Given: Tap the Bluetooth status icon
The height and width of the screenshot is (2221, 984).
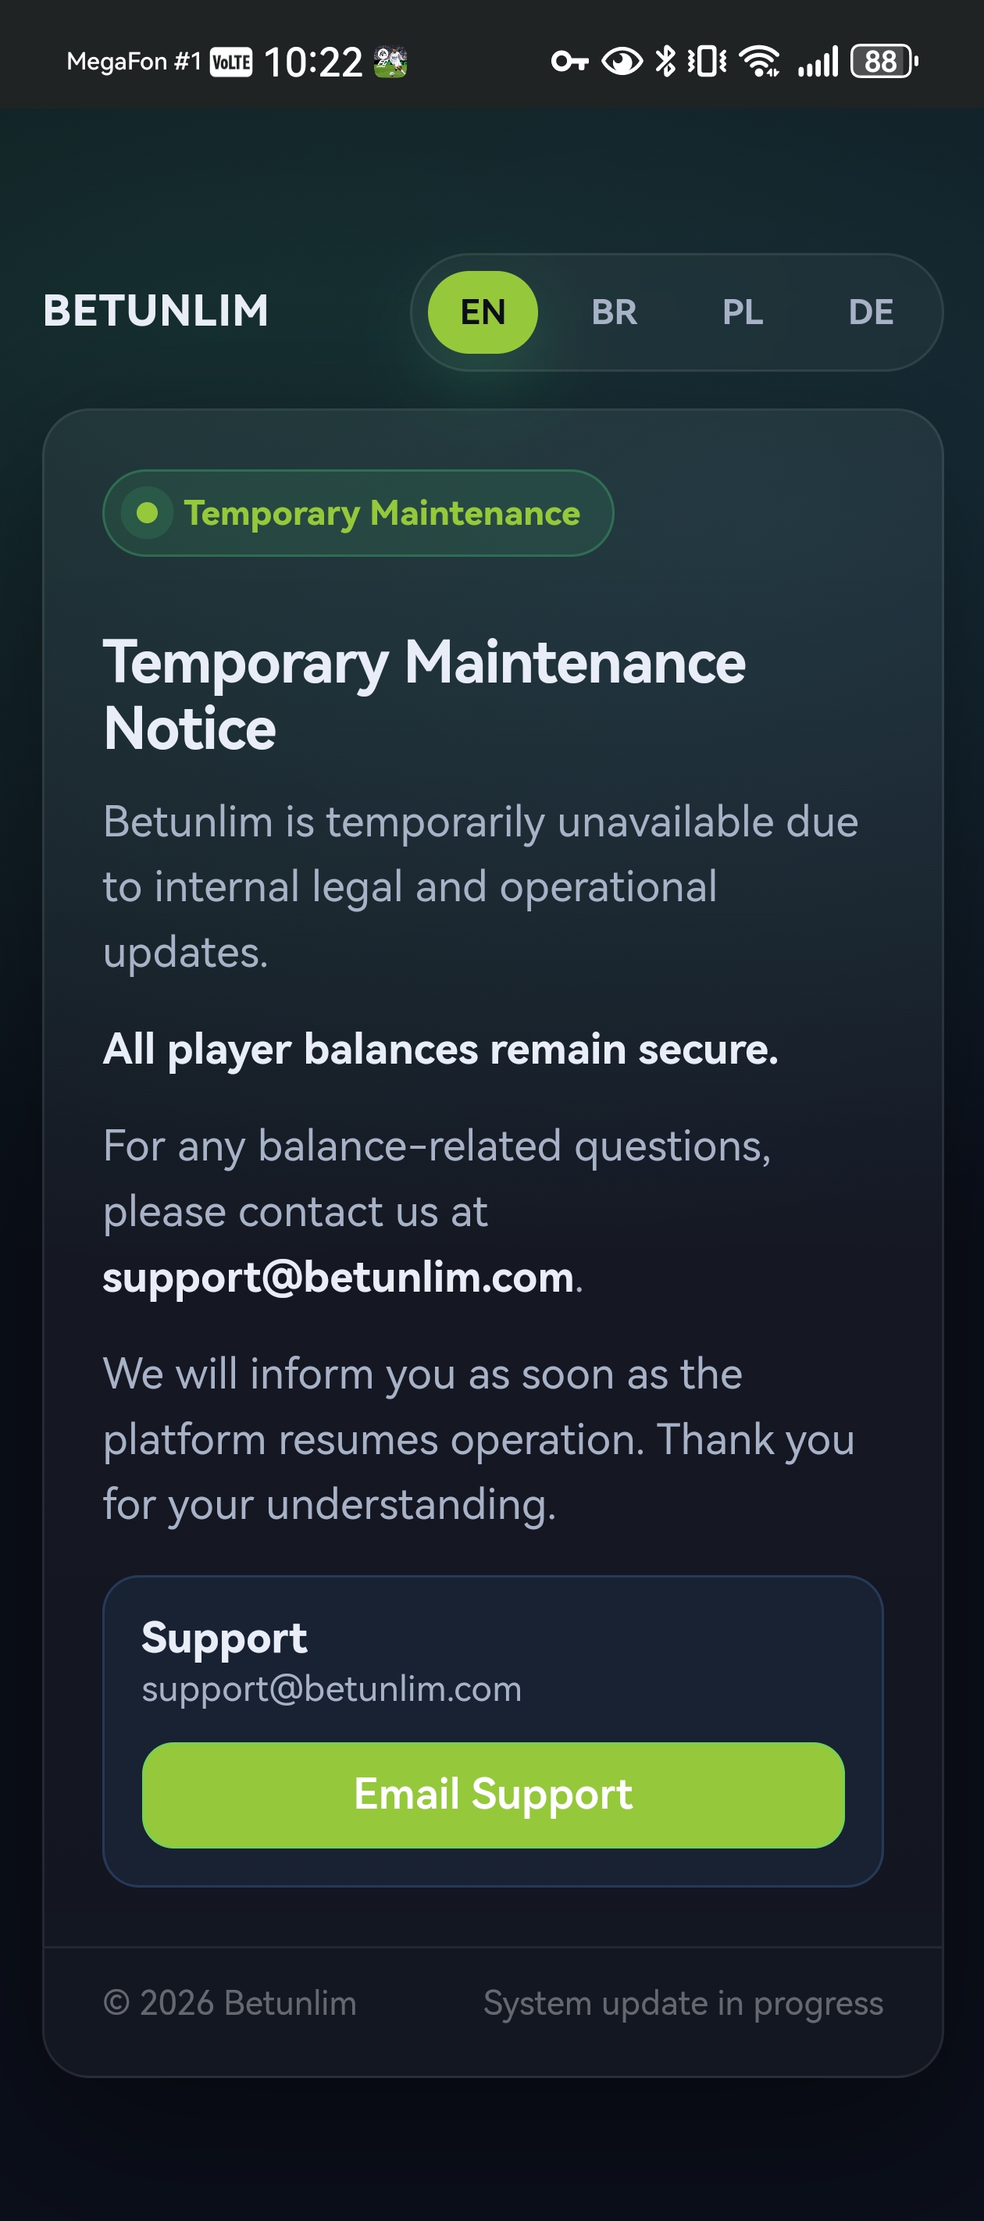Looking at the screenshot, I should (x=665, y=61).
